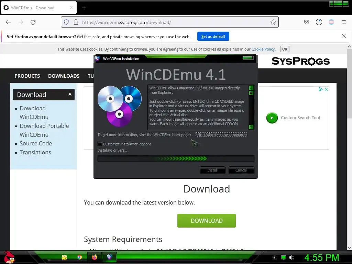Click the installer description scrollbar thumb

tap(251, 93)
